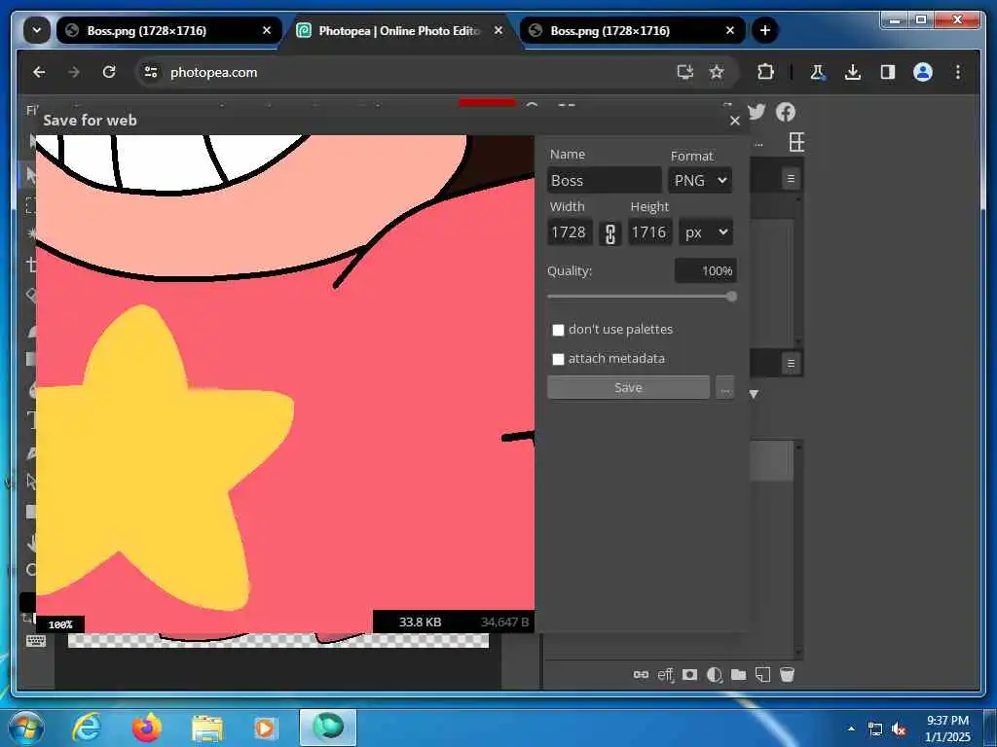This screenshot has height=747, width=997.
Task: Click the '...' button beside Save
Action: [x=724, y=387]
